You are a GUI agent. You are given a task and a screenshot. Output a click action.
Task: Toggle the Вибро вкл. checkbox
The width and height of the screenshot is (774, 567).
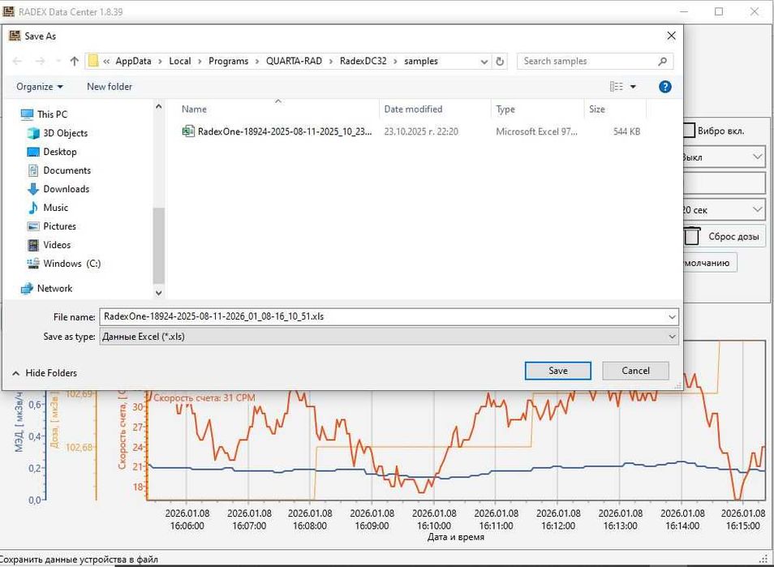[690, 131]
